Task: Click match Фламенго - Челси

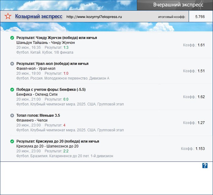Action: pos(32,120)
